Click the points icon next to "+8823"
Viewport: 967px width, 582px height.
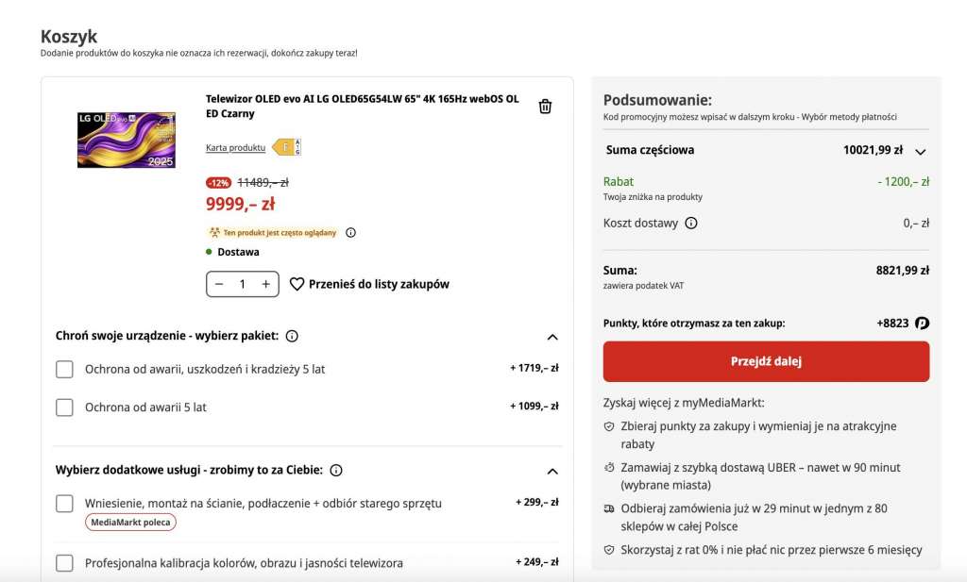pyautogui.click(x=923, y=322)
